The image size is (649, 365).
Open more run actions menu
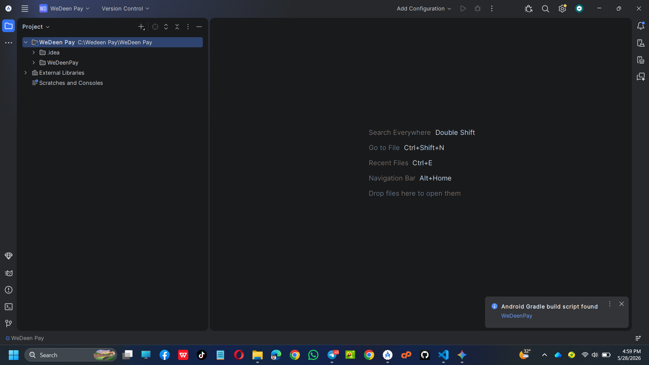[492, 8]
